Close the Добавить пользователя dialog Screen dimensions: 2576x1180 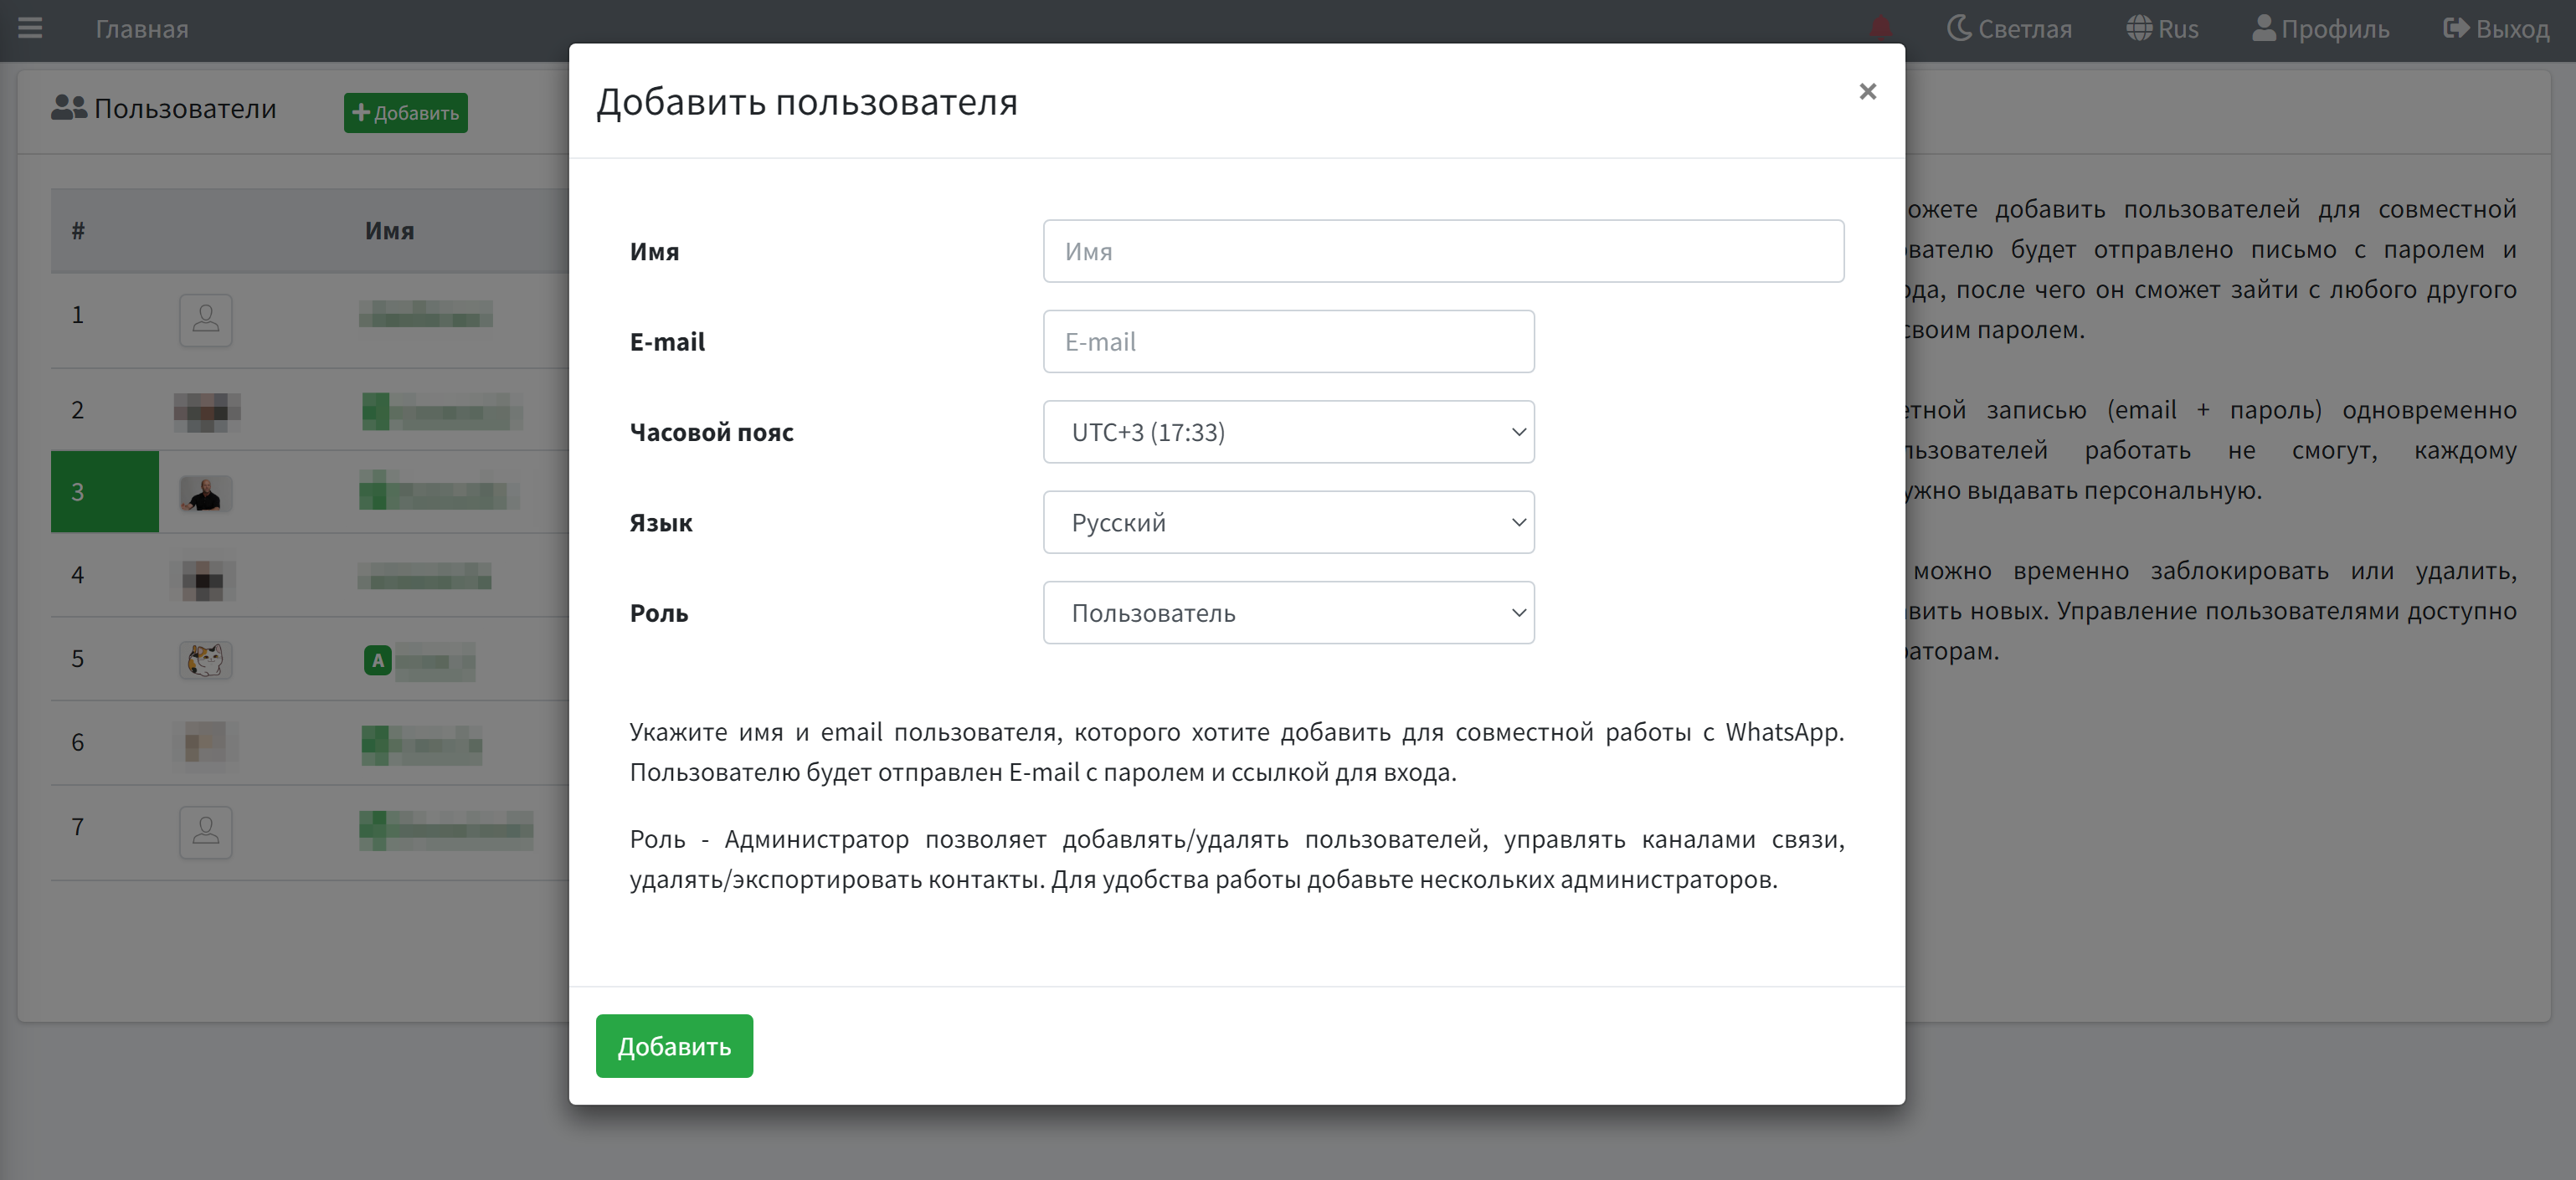pyautogui.click(x=1867, y=91)
